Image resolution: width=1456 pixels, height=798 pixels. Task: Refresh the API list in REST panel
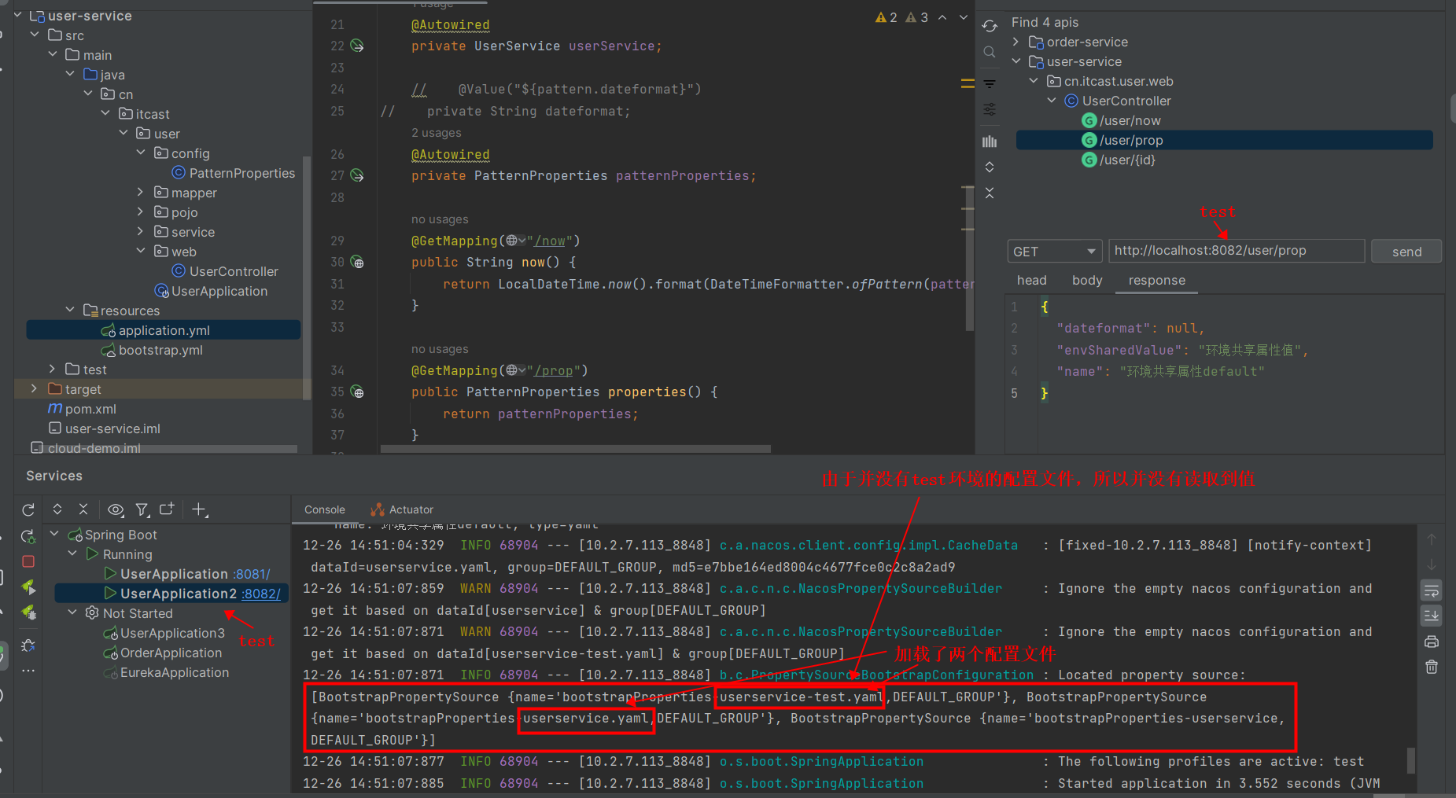(990, 26)
